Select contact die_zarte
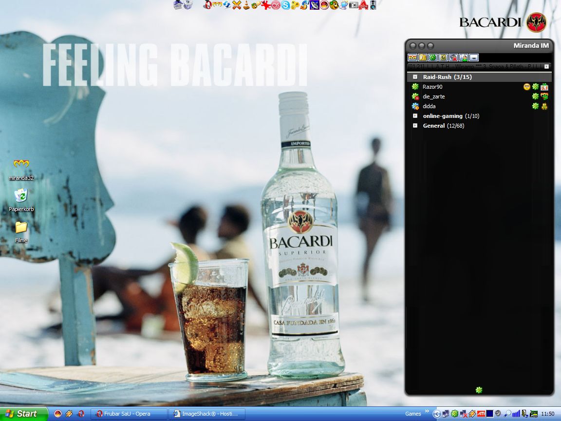The image size is (561, 421). coord(479,96)
